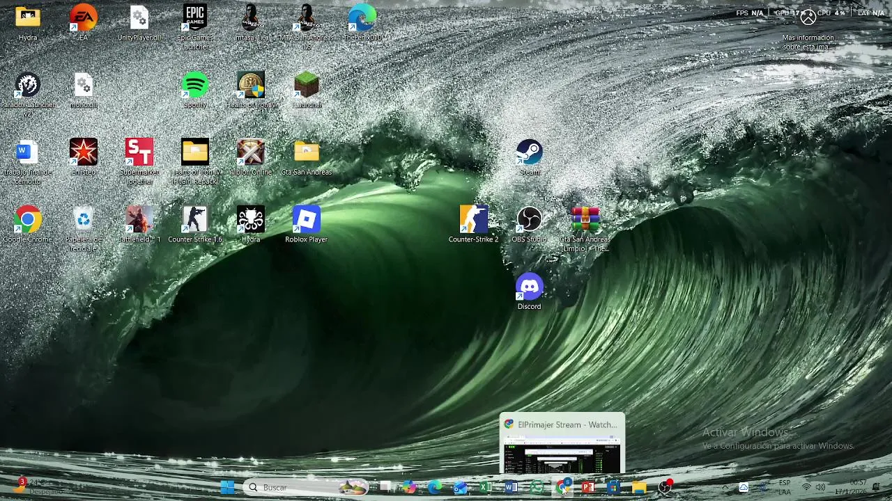Launch Battlefield 1 shortcut

coord(139,225)
